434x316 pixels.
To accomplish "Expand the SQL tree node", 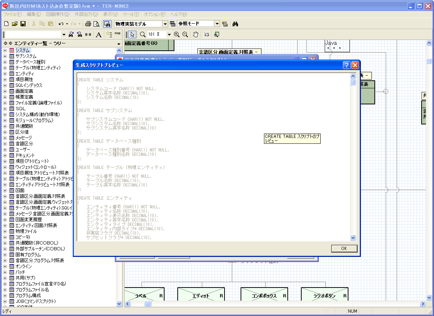I will [5, 108].
